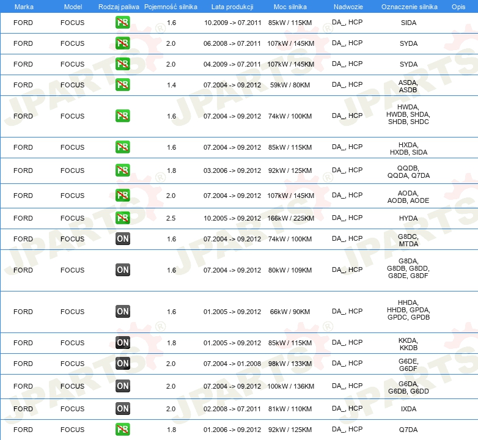Click the date range 07.2004 -> 01.2008
This screenshot has width=478, height=440.
click(x=232, y=364)
